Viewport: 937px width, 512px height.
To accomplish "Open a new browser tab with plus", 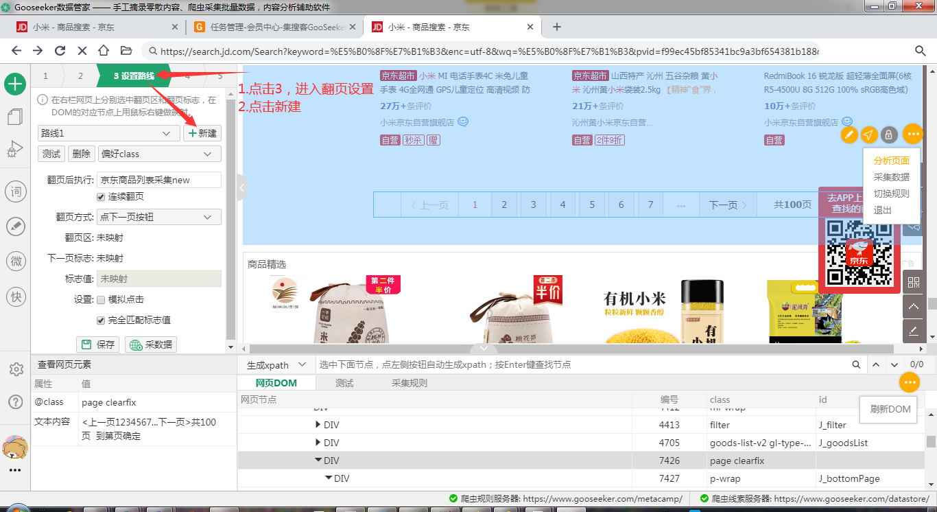I will [557, 27].
